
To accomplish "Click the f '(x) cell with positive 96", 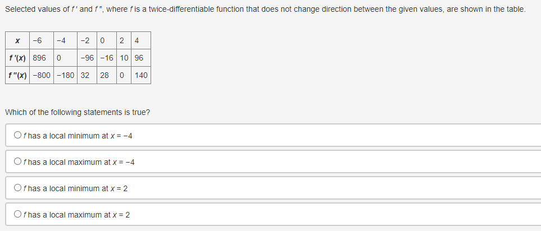I will (141, 58).
